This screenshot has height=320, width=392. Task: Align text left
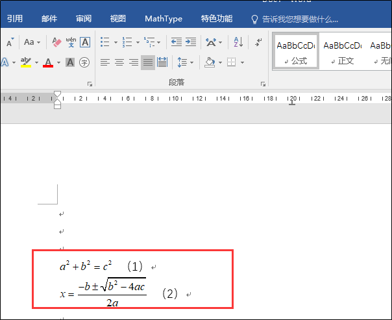pyautogui.click(x=105, y=62)
